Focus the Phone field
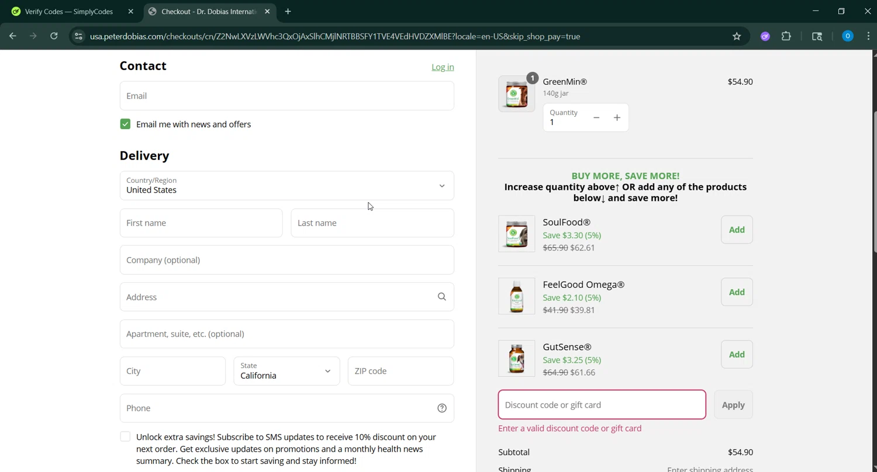The width and height of the screenshot is (877, 472). tap(286, 408)
